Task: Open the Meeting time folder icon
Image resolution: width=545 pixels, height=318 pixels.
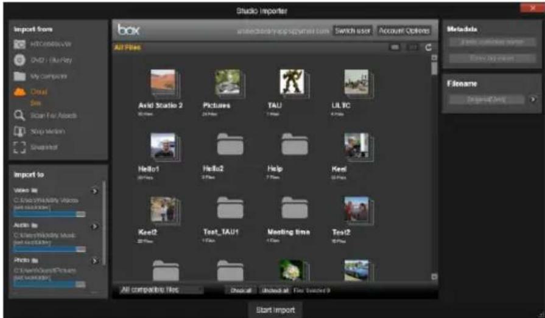Action: 294,207
